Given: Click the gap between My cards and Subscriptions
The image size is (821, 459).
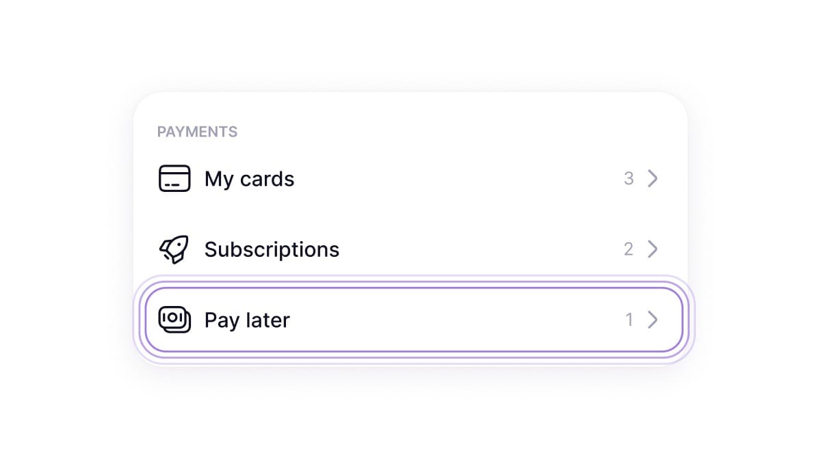Looking at the screenshot, I should click(x=410, y=214).
